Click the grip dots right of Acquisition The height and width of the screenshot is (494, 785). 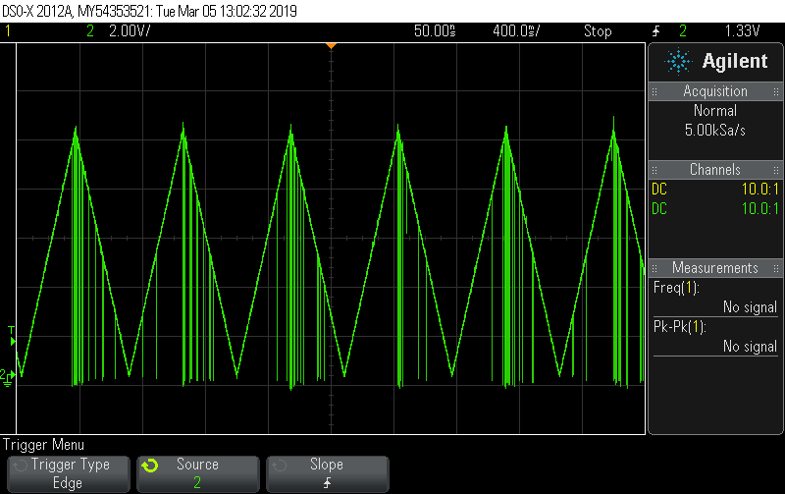coord(776,91)
